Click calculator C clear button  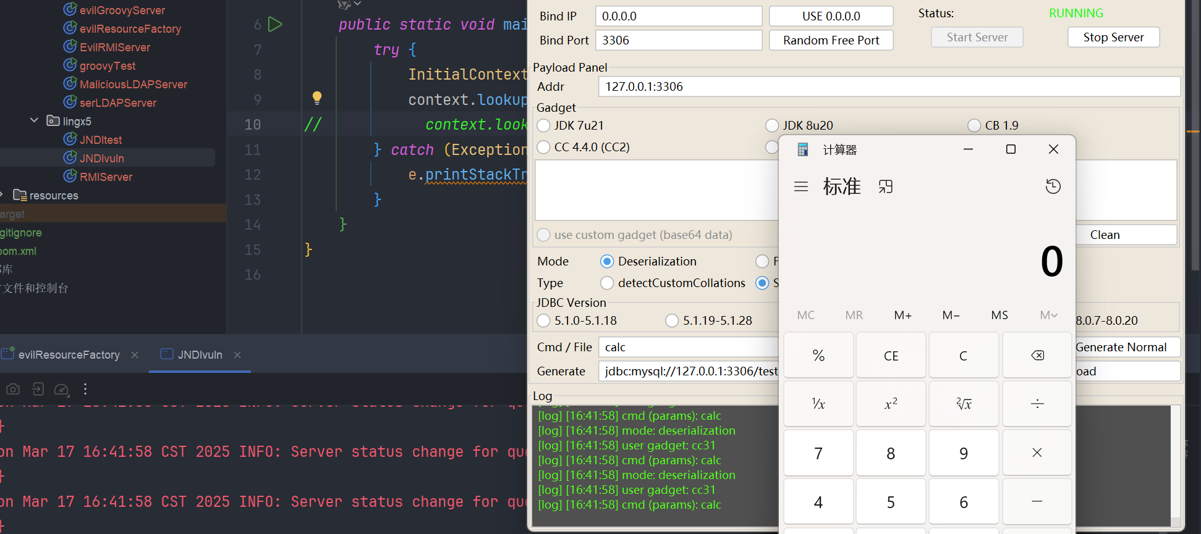pyautogui.click(x=964, y=356)
